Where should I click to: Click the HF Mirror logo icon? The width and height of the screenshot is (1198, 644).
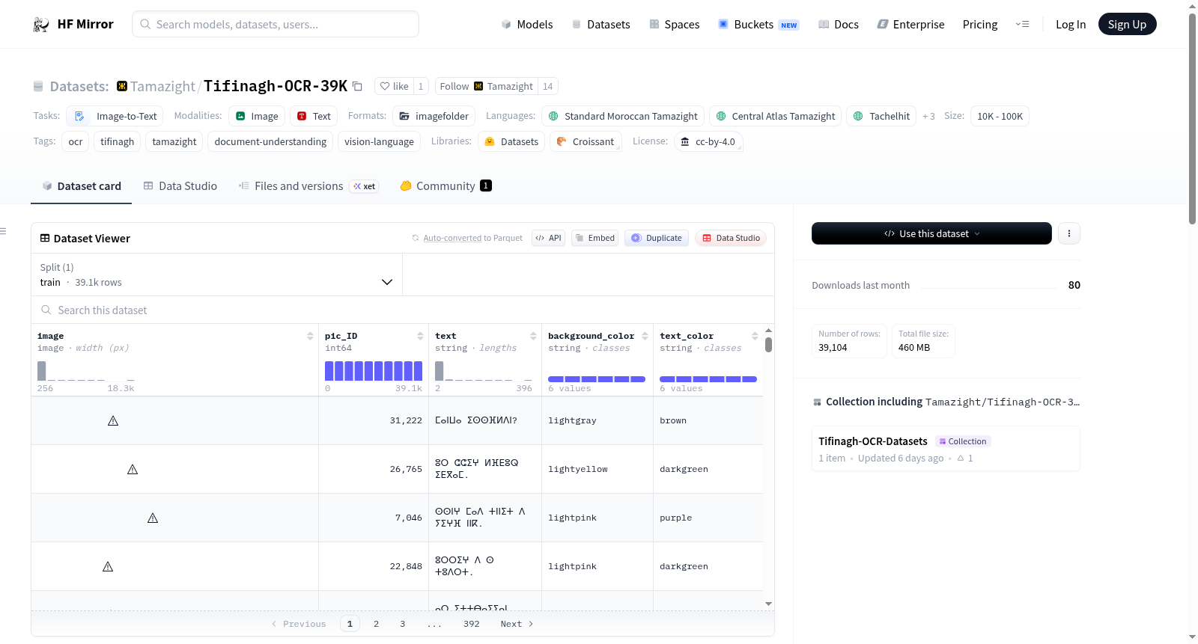[41, 25]
